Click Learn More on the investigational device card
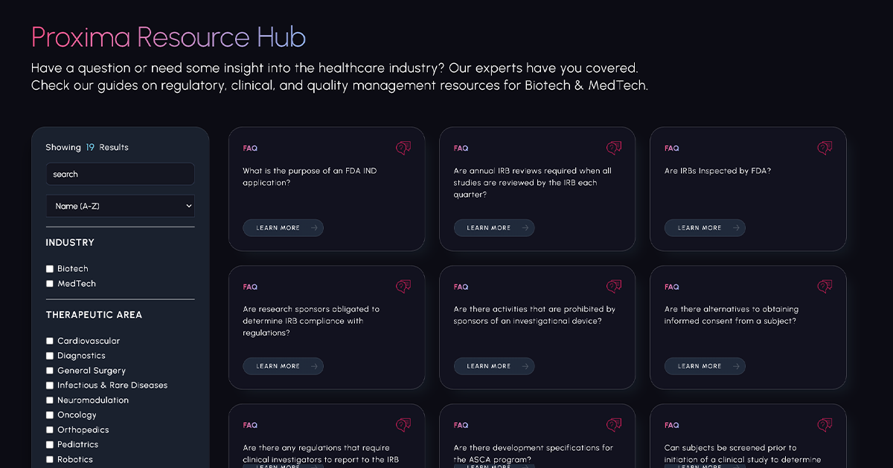The image size is (893, 468). (494, 365)
